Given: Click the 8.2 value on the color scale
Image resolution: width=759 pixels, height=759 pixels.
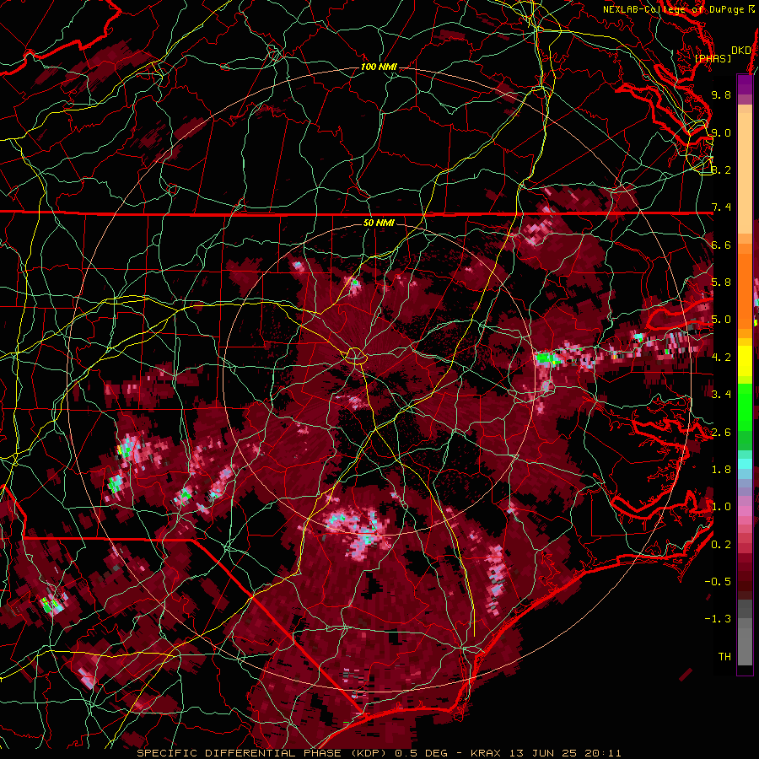Looking at the screenshot, I should (721, 170).
